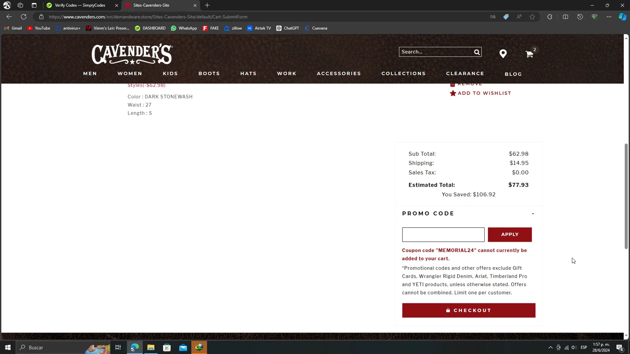630x354 pixels.
Task: Open the COLLECTIONS navigation menu
Action: coord(403,73)
